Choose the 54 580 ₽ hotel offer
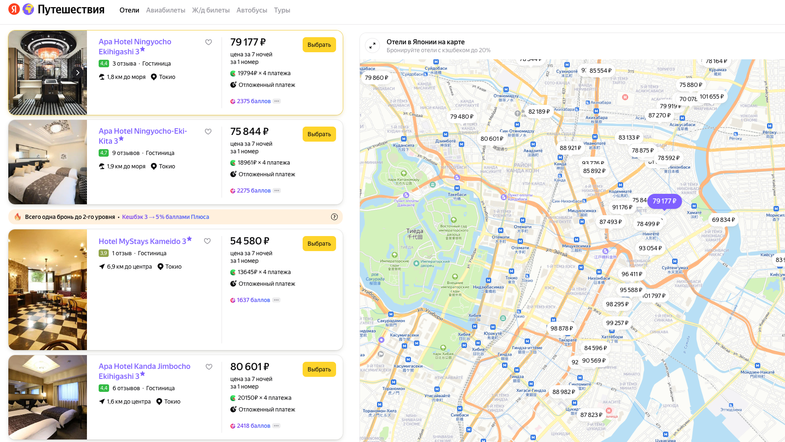Viewport: 785px width, 442px height. coord(319,244)
